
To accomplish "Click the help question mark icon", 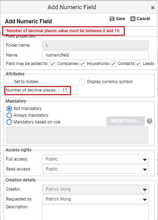I will pyautogui.click(x=150, y=121).
